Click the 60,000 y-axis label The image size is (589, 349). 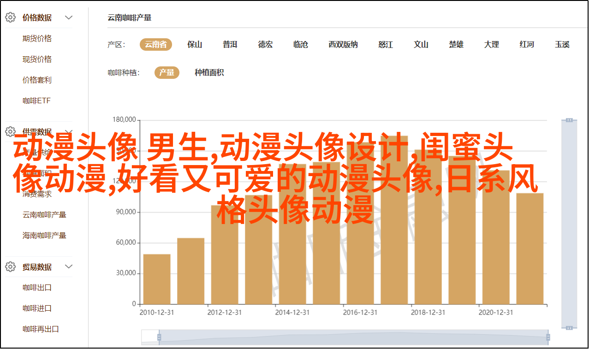[x=126, y=243]
